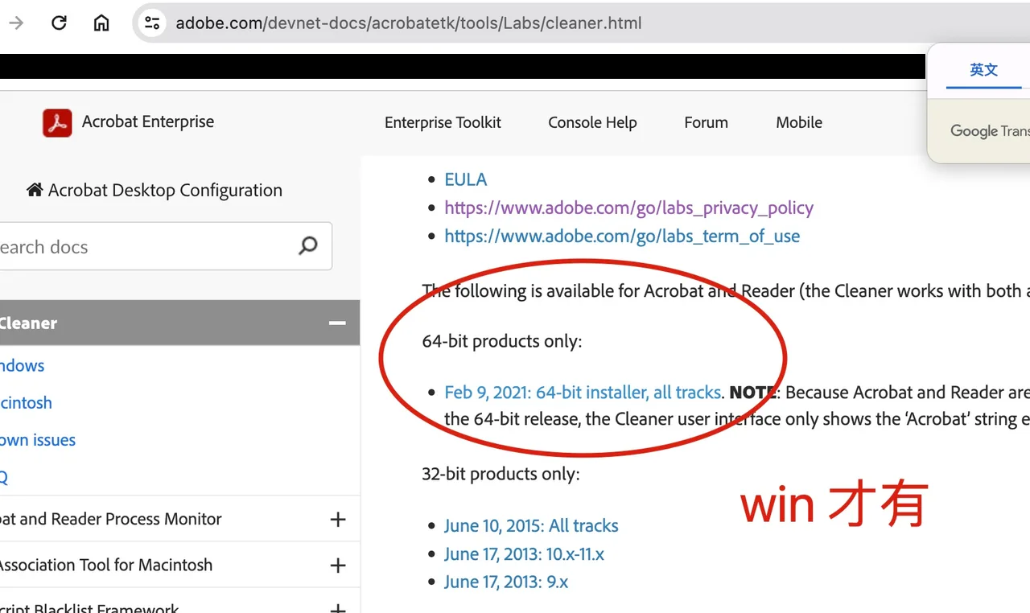Click the '32-bit products only:' text
Screen dimensions: 1030x613
pos(501,475)
